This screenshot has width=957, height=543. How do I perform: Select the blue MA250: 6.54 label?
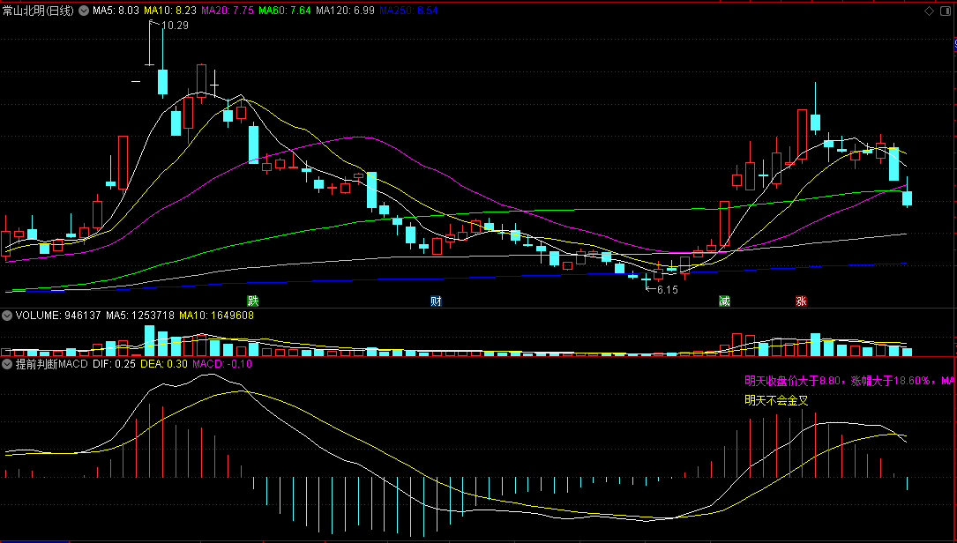[x=408, y=11]
